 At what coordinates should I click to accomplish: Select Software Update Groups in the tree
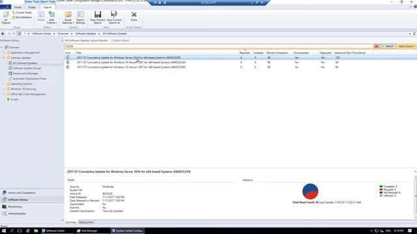(27, 68)
